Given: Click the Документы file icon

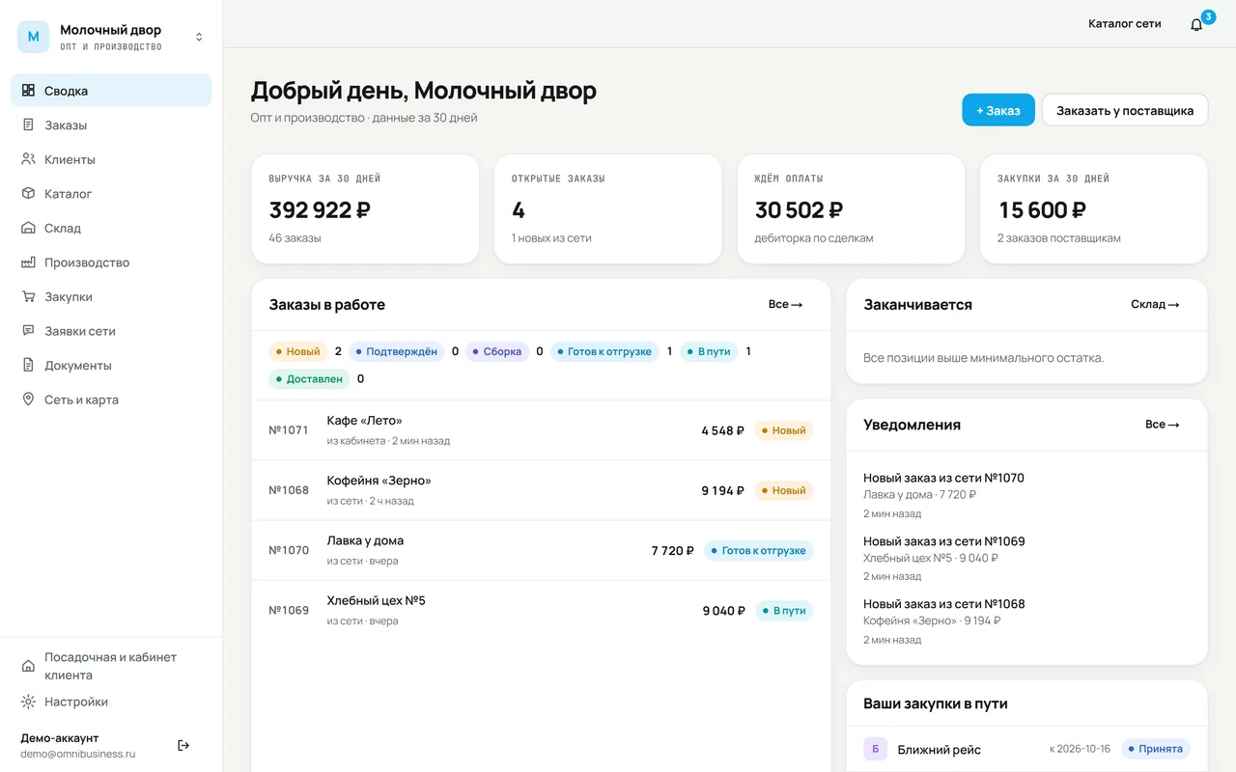Looking at the screenshot, I should tap(28, 365).
